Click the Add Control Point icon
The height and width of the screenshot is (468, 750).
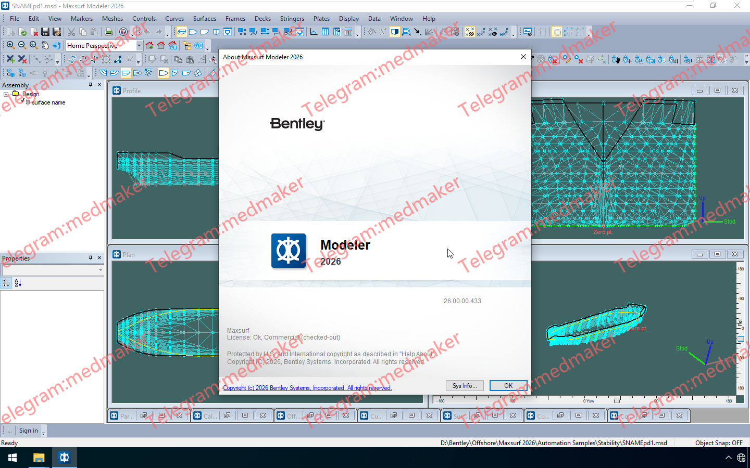coord(10,59)
